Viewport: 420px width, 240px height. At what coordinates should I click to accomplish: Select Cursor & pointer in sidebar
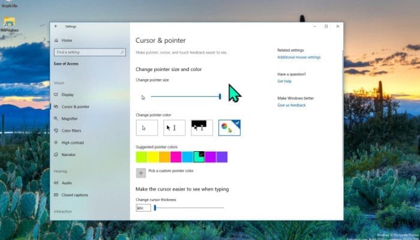pos(75,107)
